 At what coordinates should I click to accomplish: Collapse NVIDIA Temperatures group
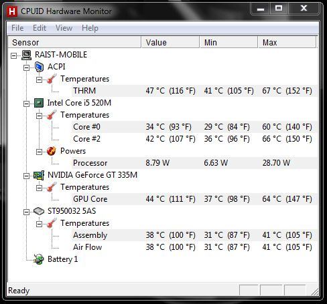[x=39, y=188]
